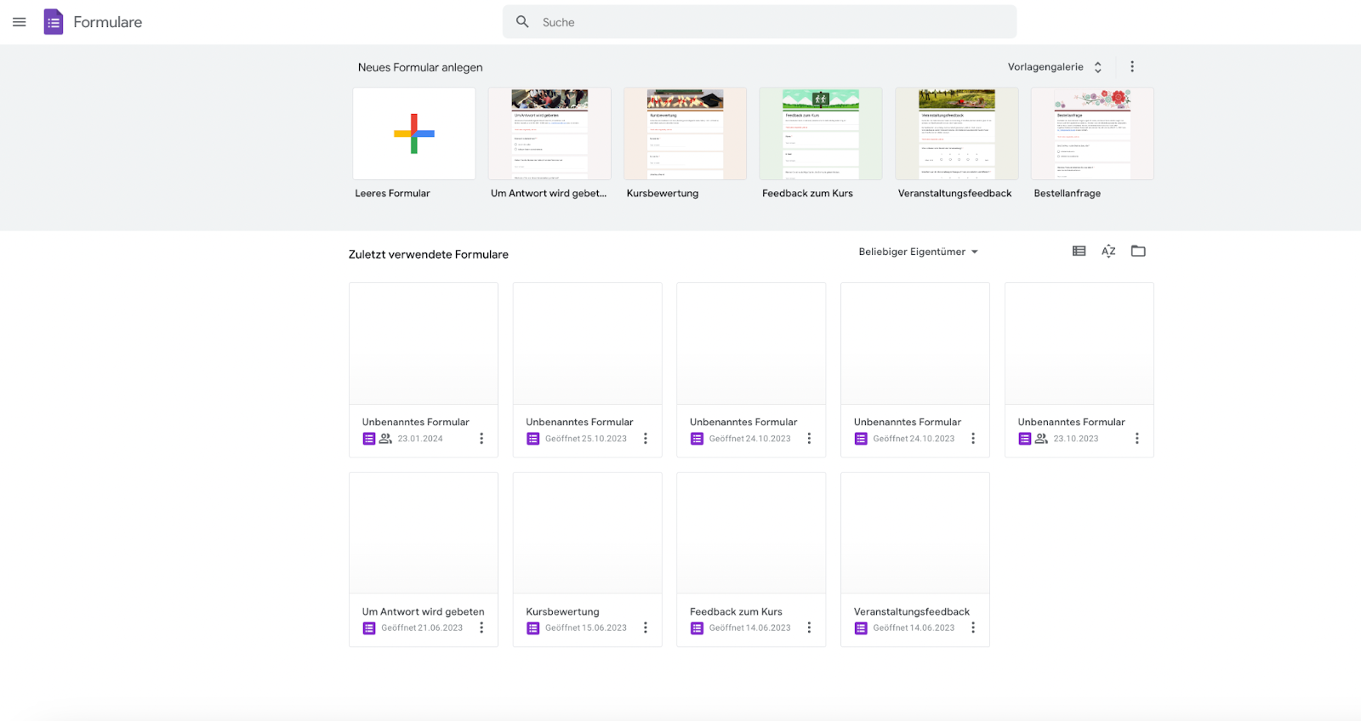This screenshot has height=721, width=1361.
Task: Click the search magnifier icon
Action: 522,22
